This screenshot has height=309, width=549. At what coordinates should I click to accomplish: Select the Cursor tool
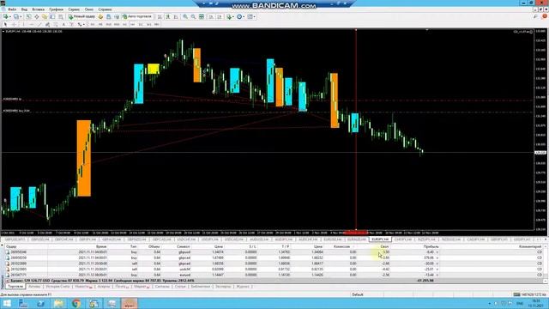tap(5, 24)
